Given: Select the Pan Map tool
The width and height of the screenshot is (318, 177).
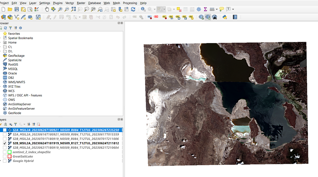Looking at the screenshot, I should pyautogui.click(x=47, y=9).
